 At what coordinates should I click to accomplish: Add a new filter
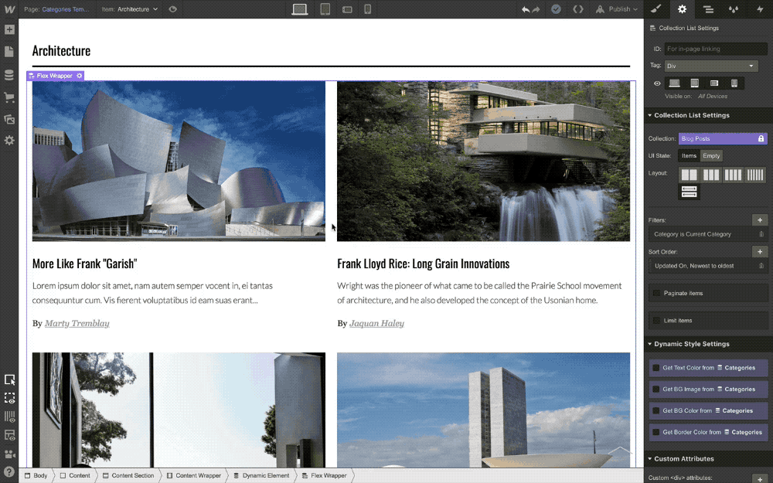pyautogui.click(x=760, y=220)
